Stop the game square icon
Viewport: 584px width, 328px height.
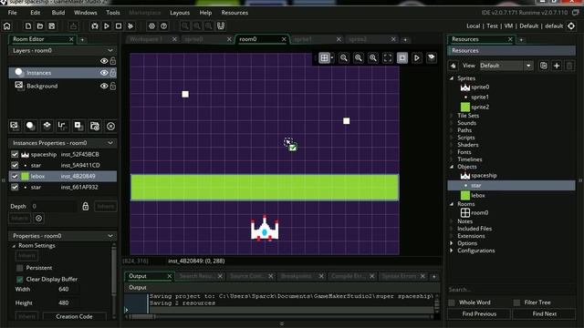click(x=119, y=26)
